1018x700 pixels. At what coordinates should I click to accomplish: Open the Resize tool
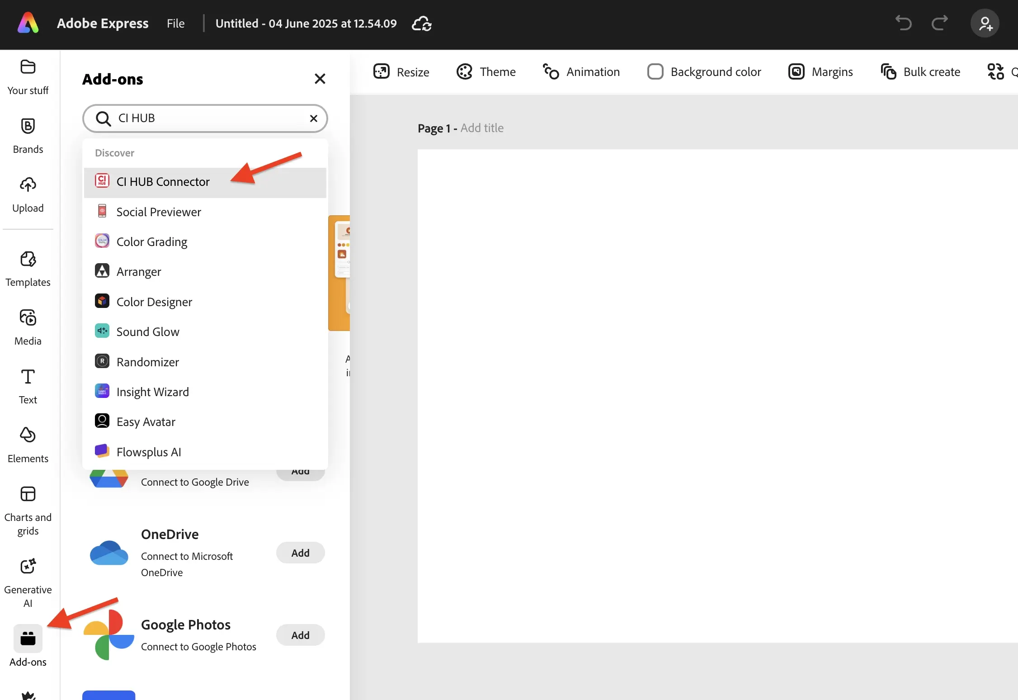(x=401, y=71)
